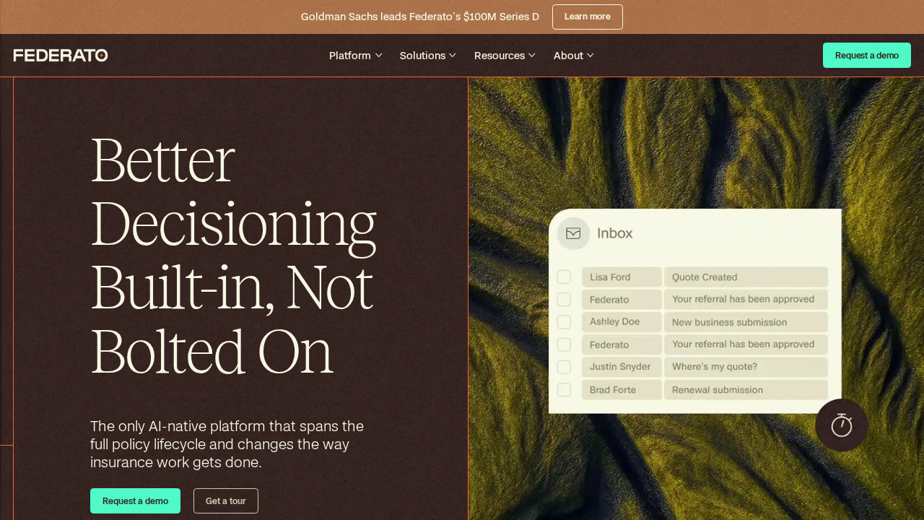Toggle the Brad Forte checkbox

(x=565, y=390)
